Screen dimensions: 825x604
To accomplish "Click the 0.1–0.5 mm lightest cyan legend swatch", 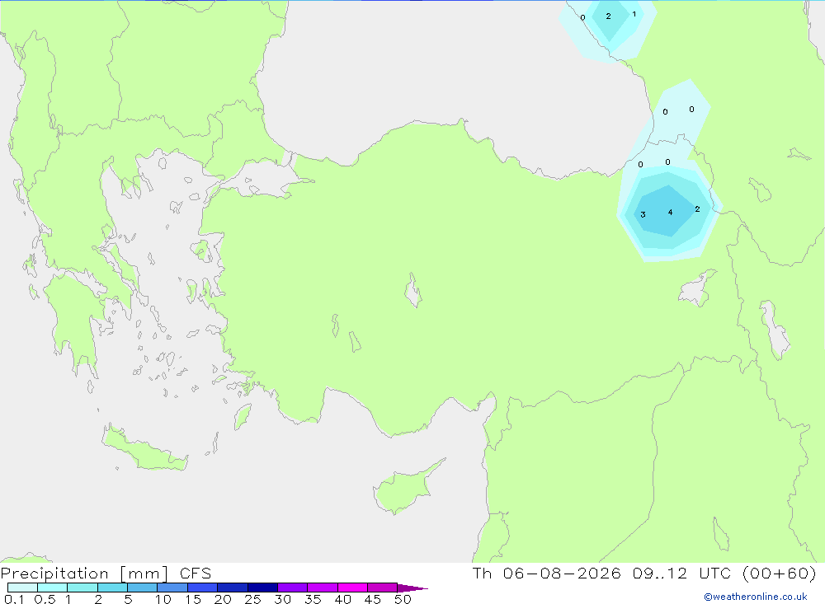I will [x=22, y=588].
